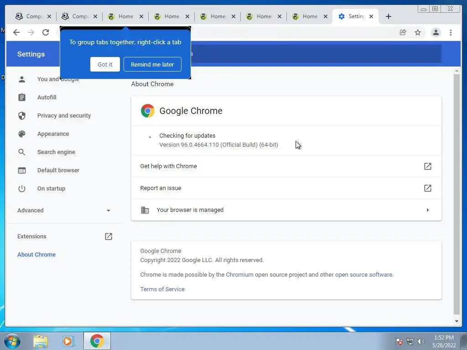Click the Privacy and security shield icon
The width and height of the screenshot is (467, 350).
22,115
